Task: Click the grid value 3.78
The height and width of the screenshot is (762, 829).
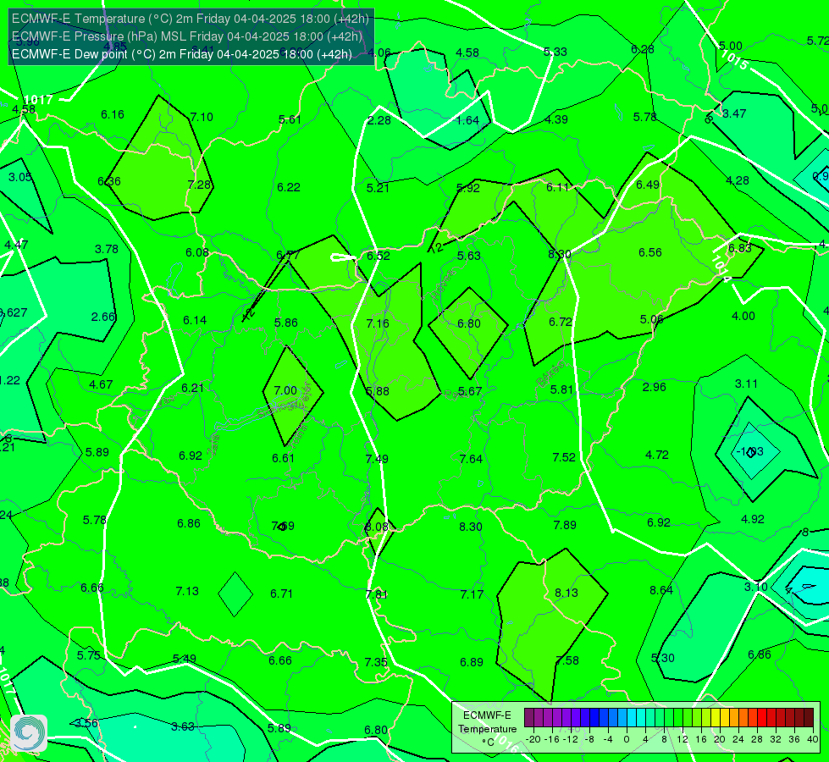Action: [x=107, y=249]
